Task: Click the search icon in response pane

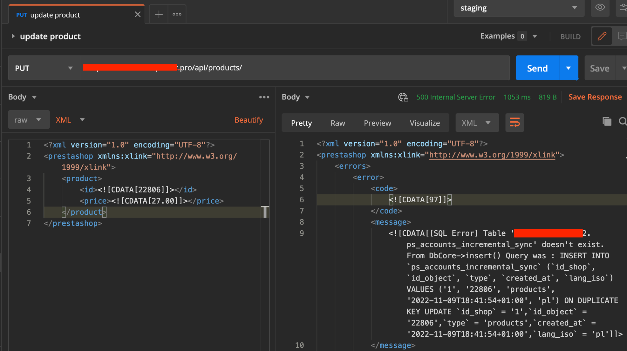Action: 622,122
